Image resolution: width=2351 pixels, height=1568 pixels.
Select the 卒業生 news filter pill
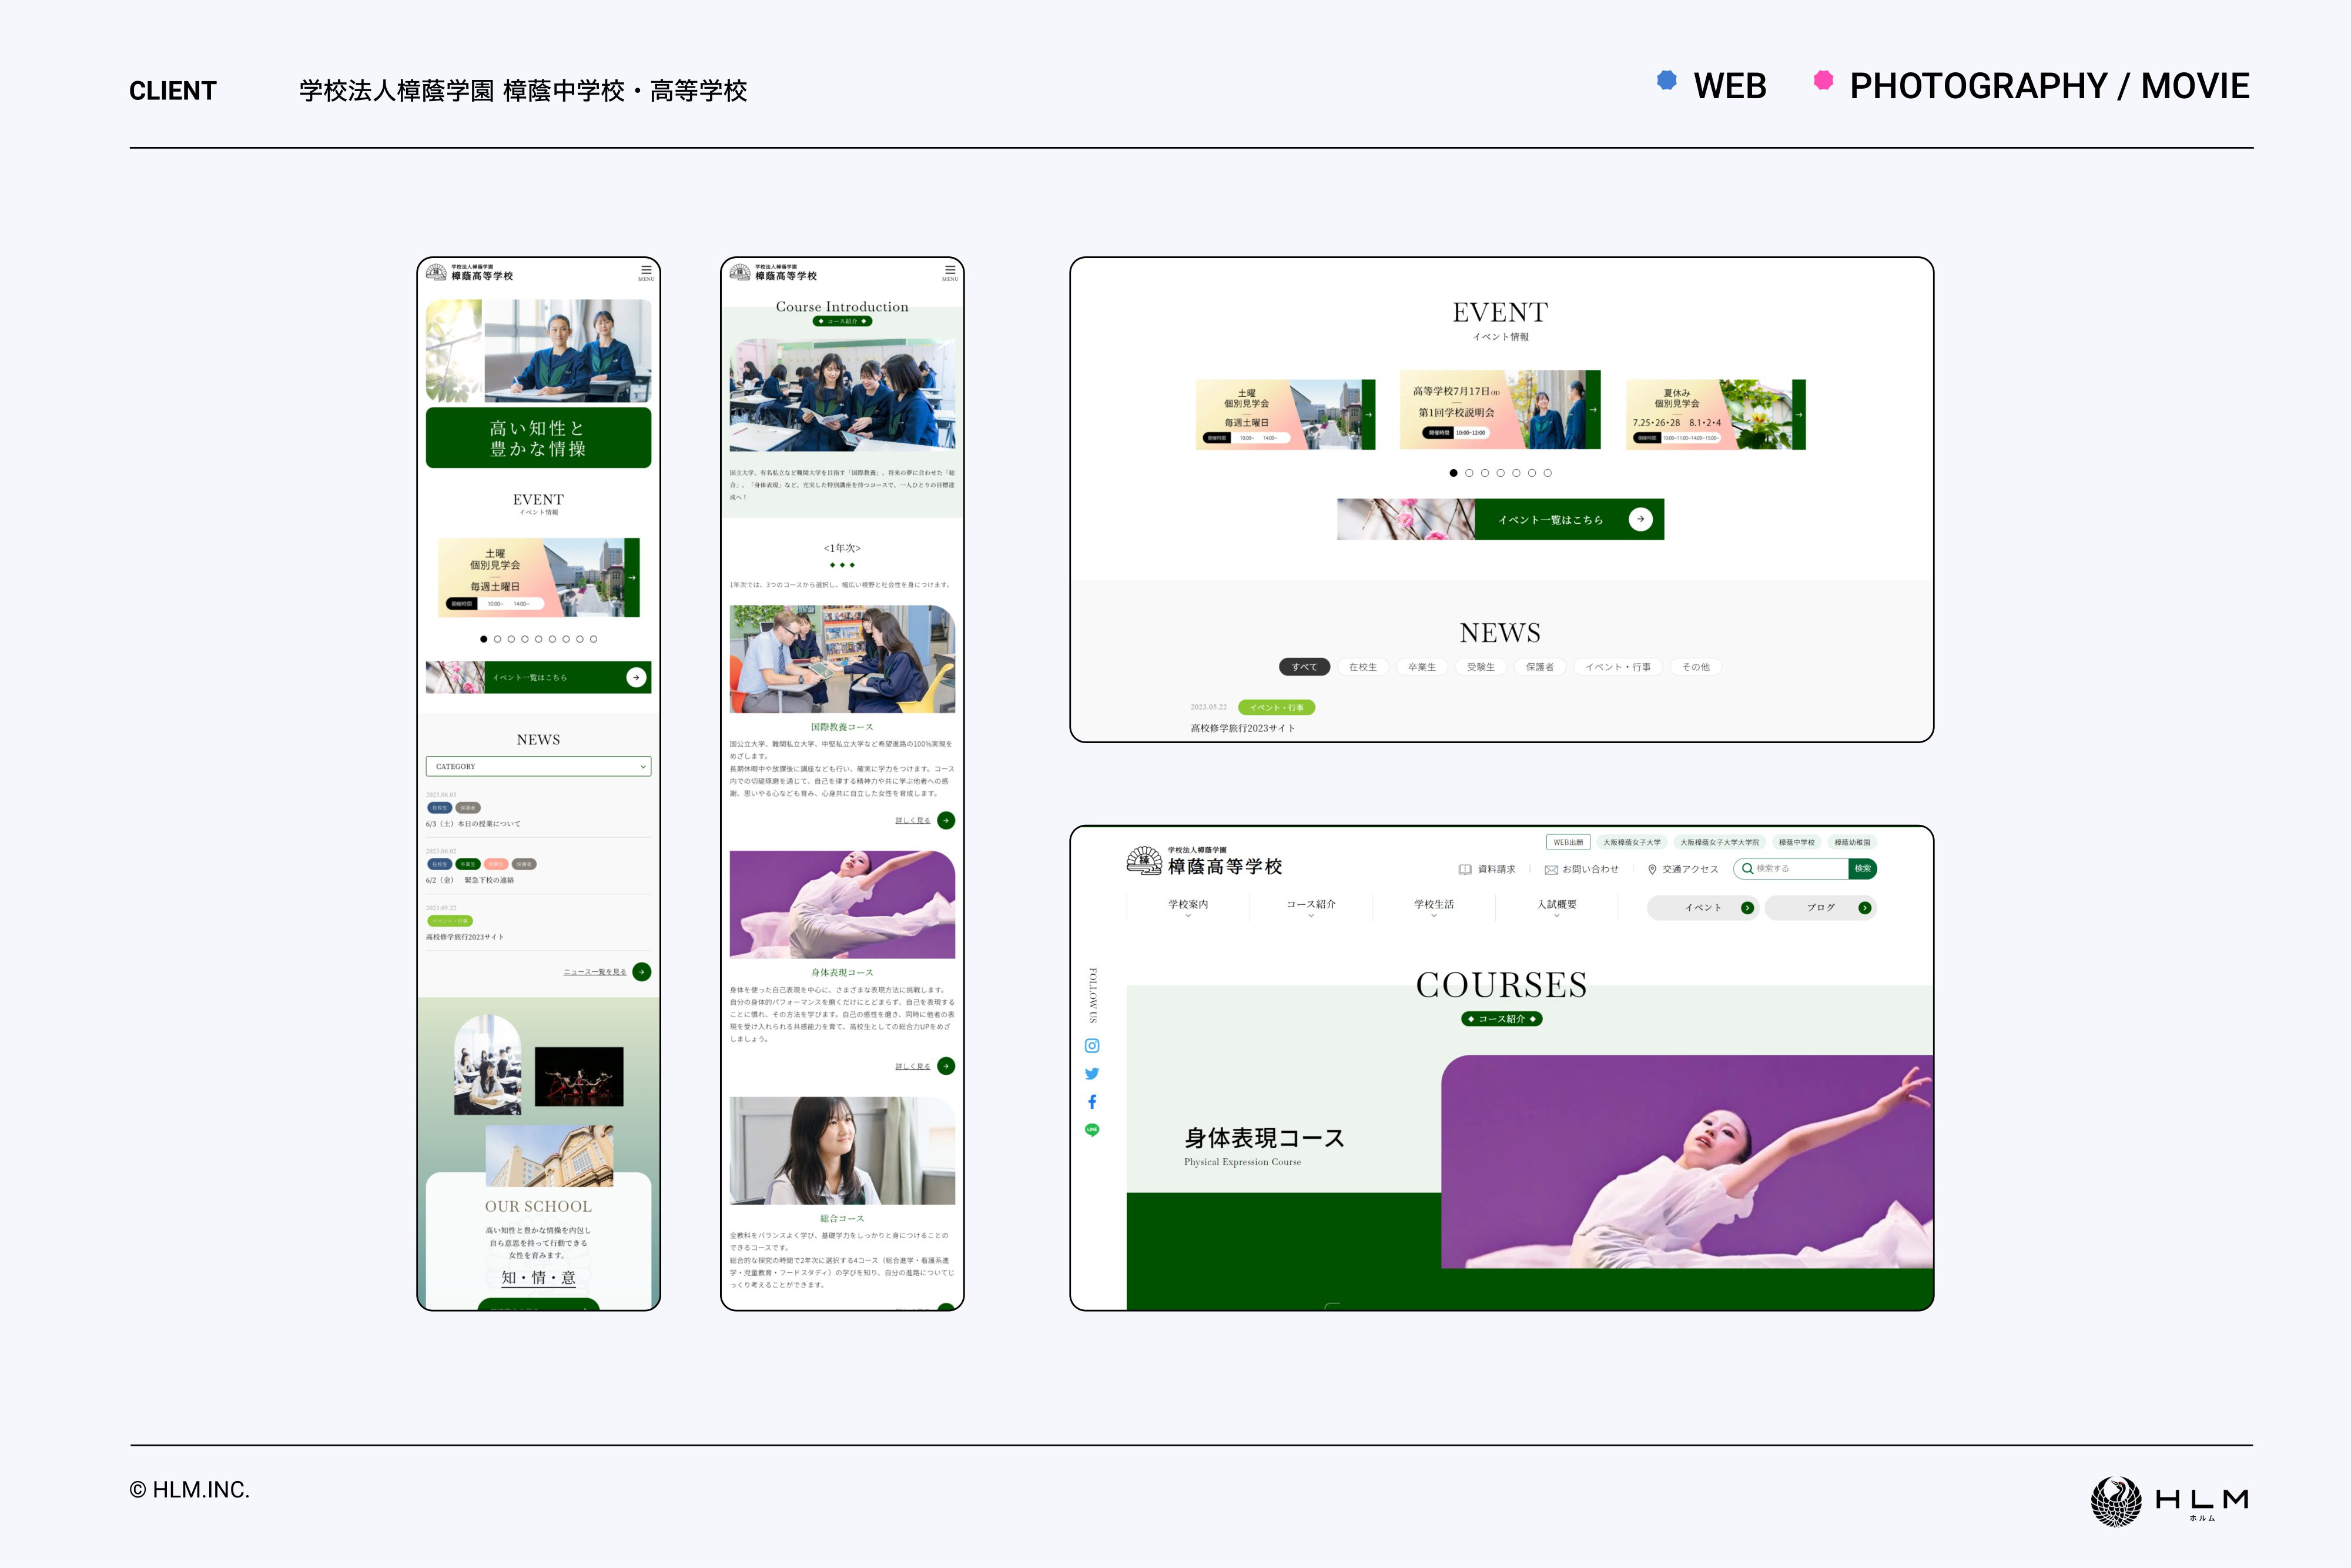pos(1421,666)
